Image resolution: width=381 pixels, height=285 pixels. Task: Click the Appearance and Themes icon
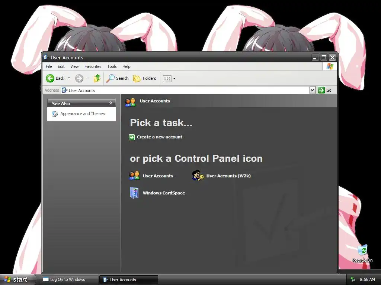tap(55, 114)
